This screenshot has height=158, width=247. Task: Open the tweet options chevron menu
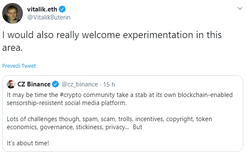tap(240, 8)
